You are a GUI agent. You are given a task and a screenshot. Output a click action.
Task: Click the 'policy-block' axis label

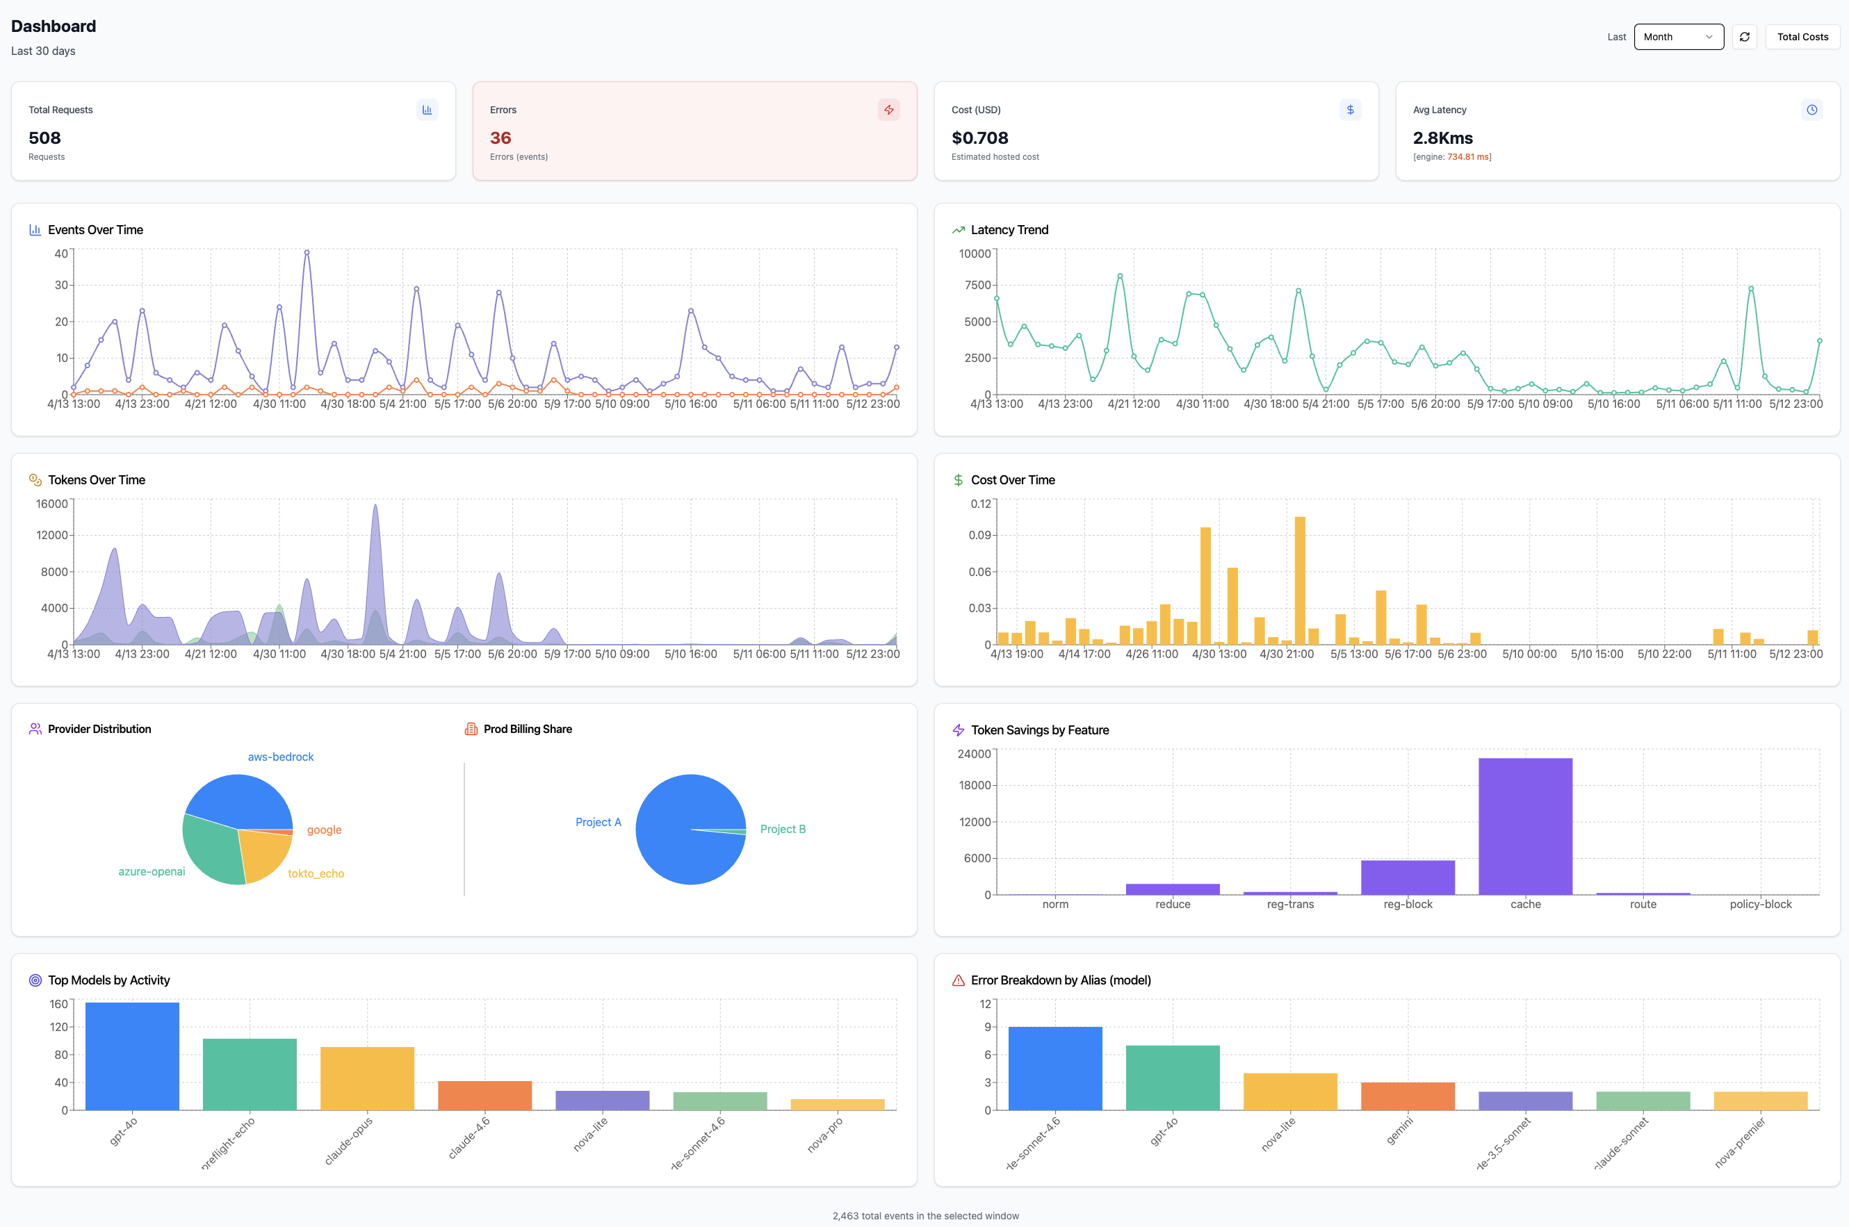1761,904
